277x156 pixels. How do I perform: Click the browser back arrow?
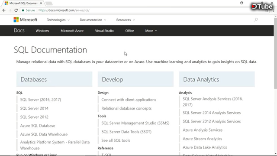(x=4, y=10)
